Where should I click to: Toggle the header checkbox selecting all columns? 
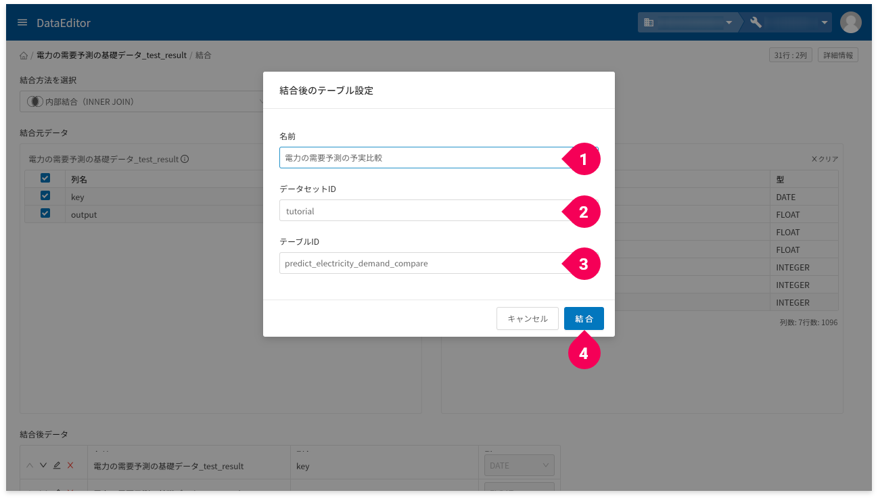[45, 179]
